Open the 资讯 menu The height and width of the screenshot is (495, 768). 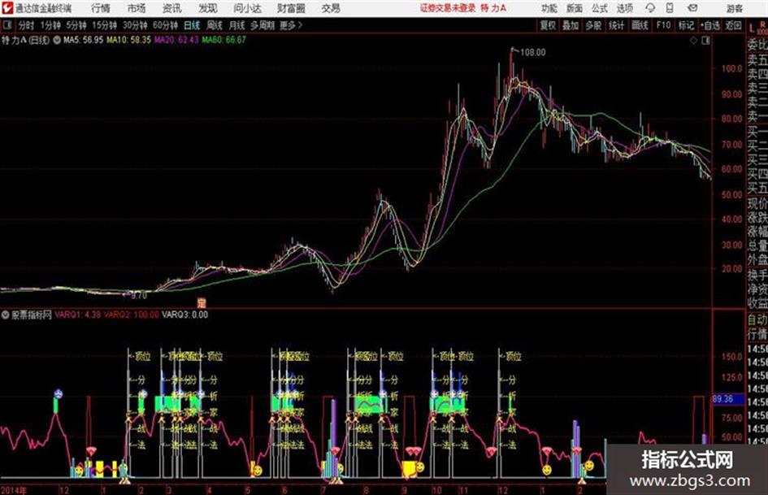point(172,8)
